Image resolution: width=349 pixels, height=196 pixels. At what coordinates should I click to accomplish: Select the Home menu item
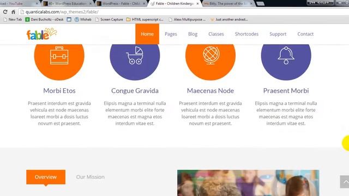[147, 34]
